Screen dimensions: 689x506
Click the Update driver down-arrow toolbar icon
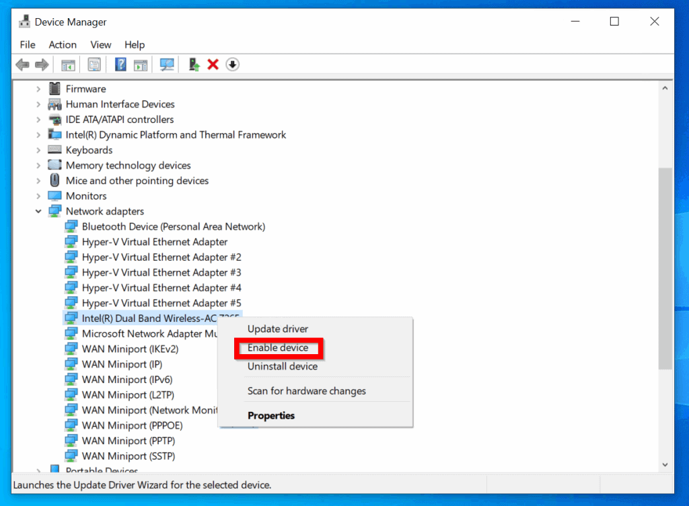[232, 65]
